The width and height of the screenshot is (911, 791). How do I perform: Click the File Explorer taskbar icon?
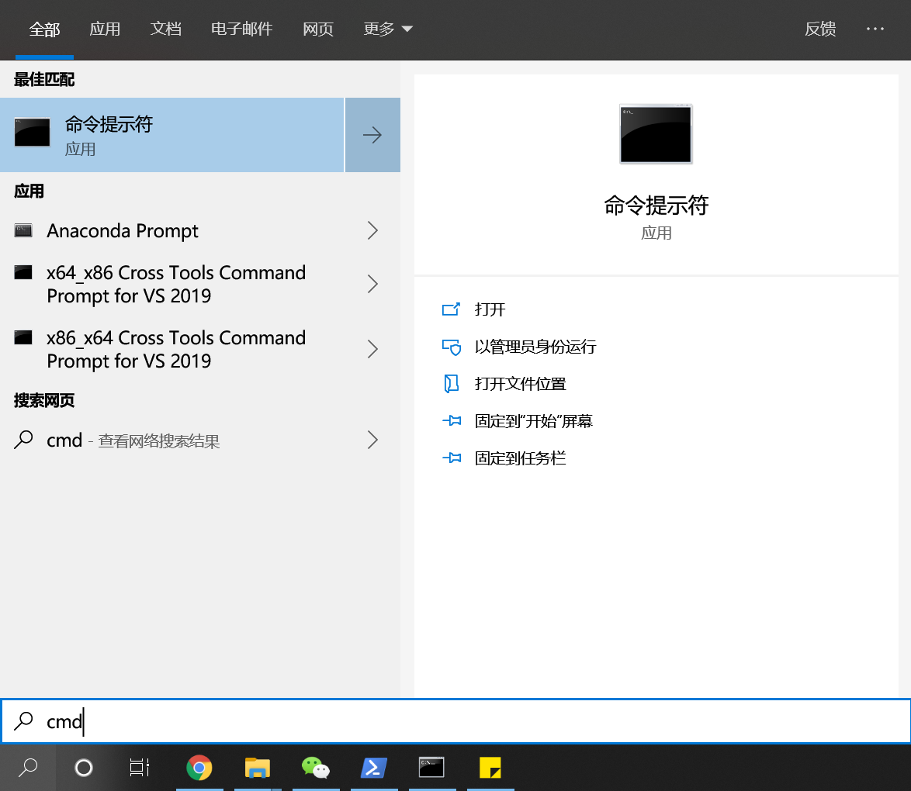[x=258, y=768]
